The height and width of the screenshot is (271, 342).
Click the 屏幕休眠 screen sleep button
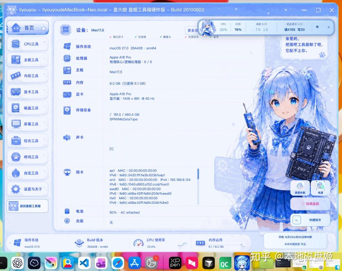(300, 188)
